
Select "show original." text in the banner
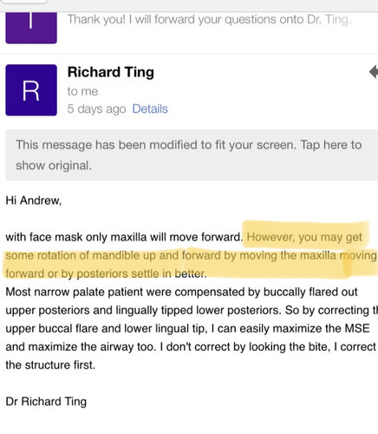pyautogui.click(x=54, y=166)
